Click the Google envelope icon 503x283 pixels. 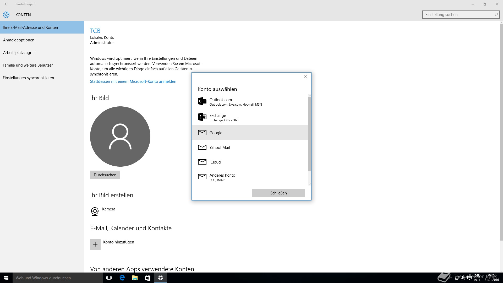tap(202, 133)
